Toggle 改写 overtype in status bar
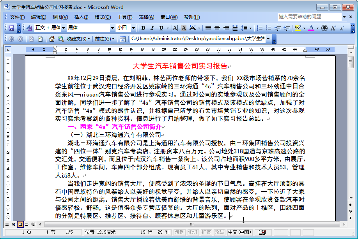The image size is (358, 239). (219, 232)
